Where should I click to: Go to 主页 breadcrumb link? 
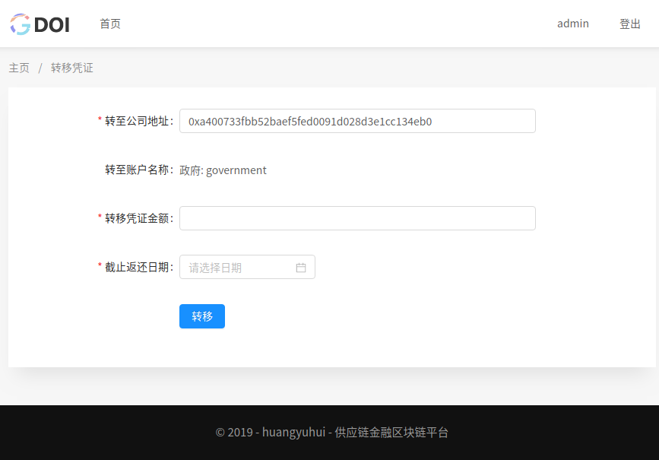point(19,68)
